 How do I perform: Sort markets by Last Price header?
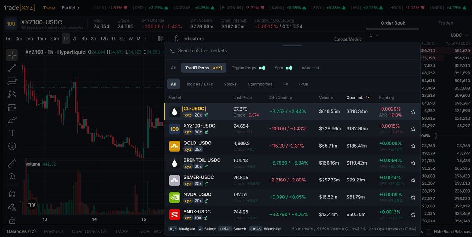(242, 97)
